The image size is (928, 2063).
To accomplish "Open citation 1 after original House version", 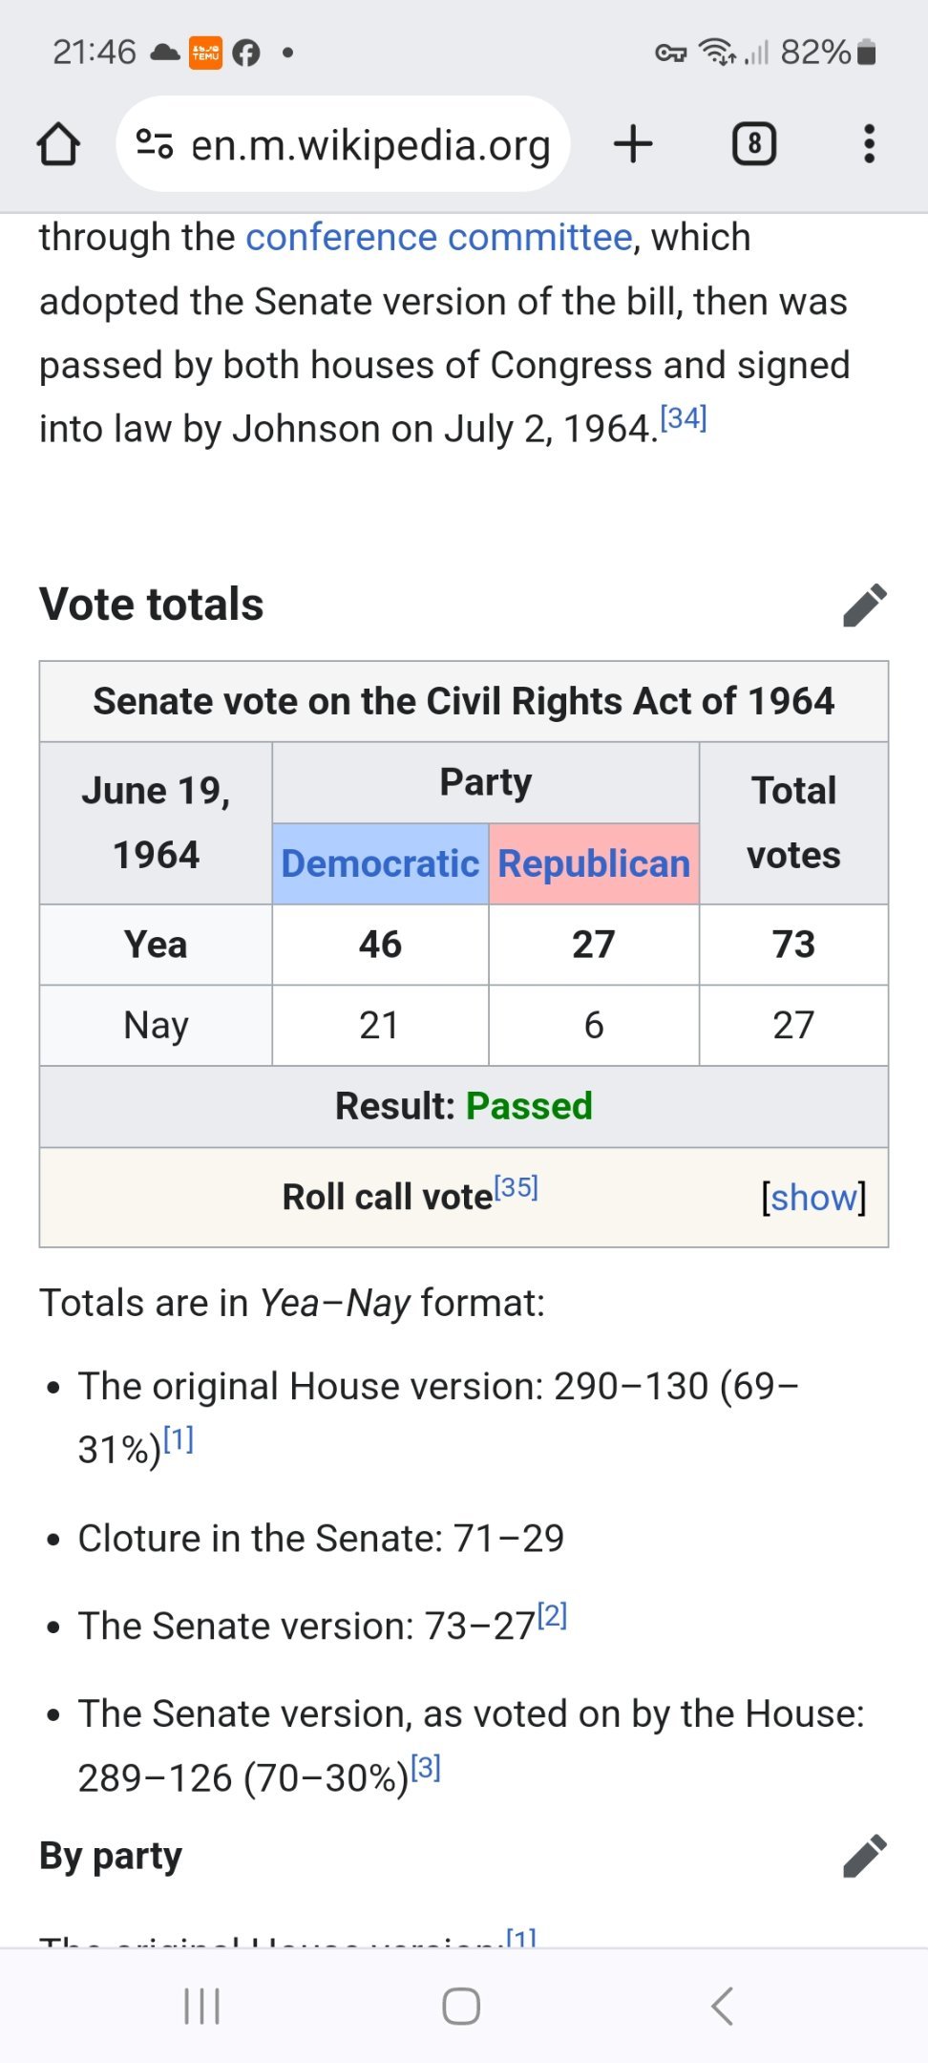I will pyautogui.click(x=179, y=1439).
